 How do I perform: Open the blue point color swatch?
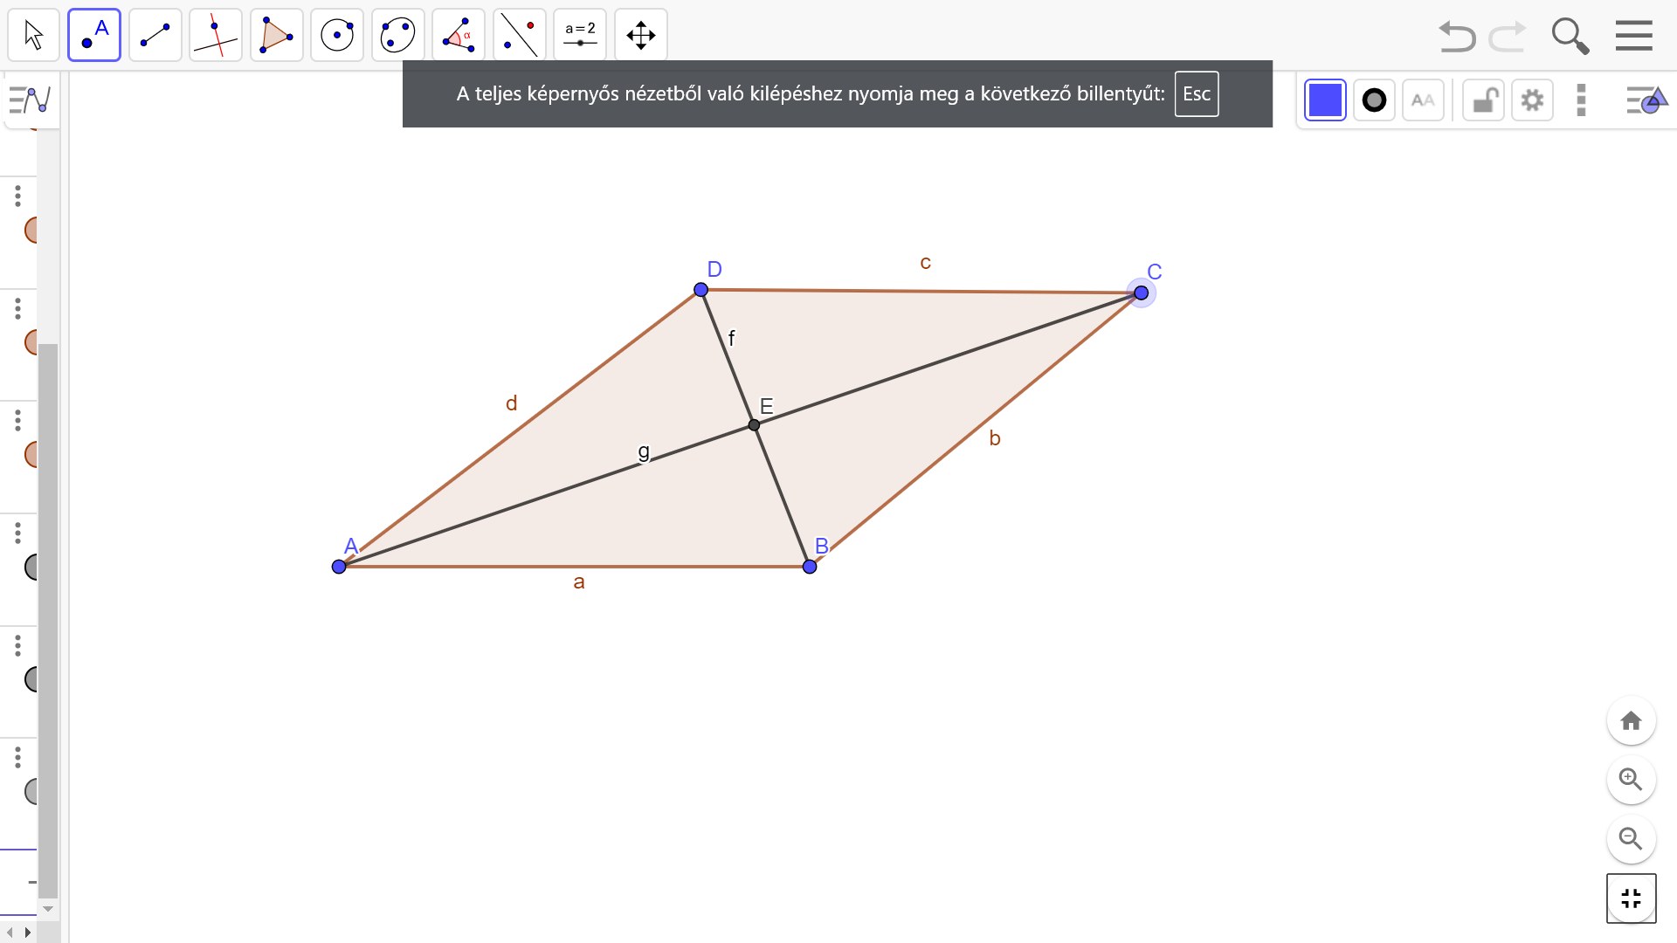(1325, 100)
